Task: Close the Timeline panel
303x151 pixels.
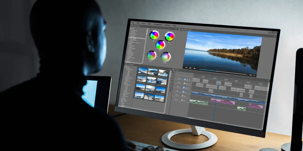Action: click(x=268, y=81)
